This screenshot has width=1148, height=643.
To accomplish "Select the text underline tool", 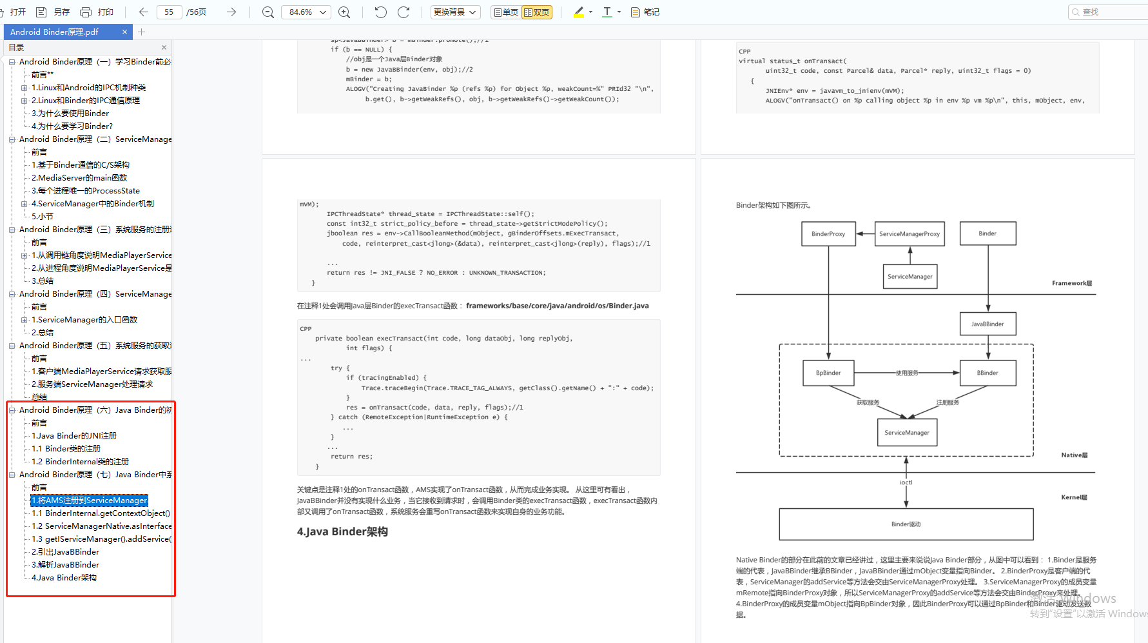I will pyautogui.click(x=607, y=12).
